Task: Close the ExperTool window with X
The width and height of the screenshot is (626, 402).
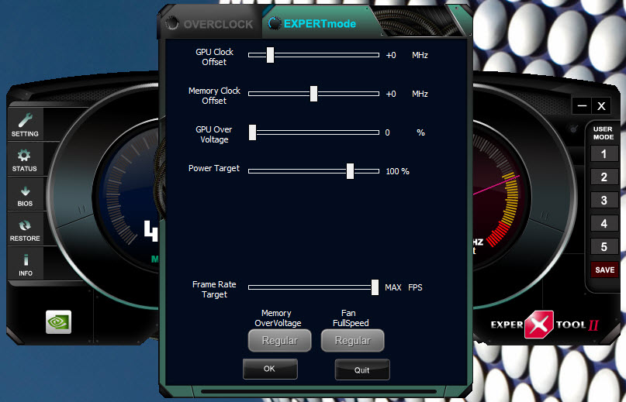Action: 601,105
